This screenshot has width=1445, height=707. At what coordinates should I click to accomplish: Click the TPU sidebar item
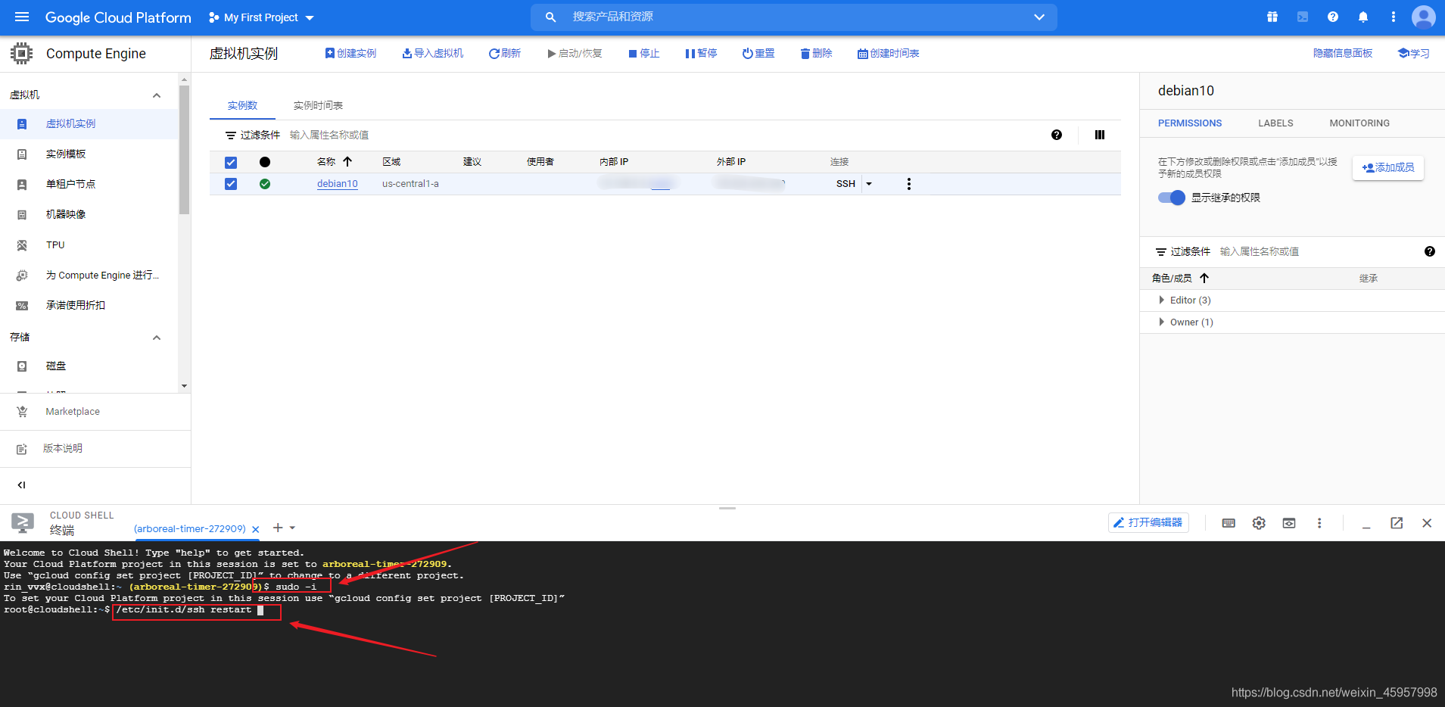55,244
